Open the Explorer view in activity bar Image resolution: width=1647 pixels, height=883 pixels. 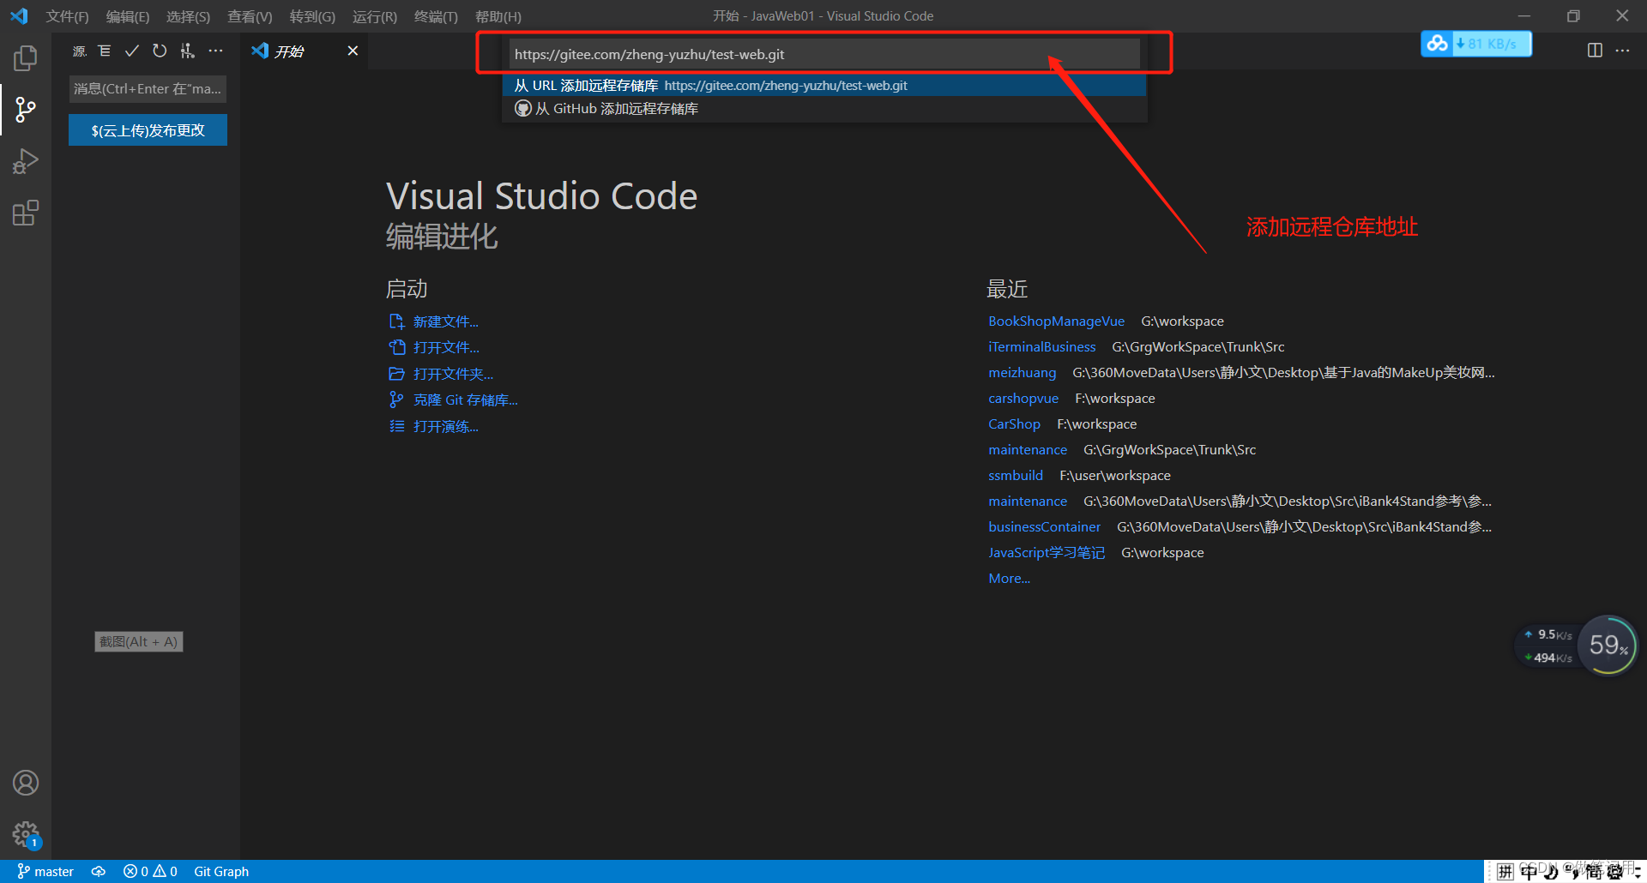(x=26, y=58)
